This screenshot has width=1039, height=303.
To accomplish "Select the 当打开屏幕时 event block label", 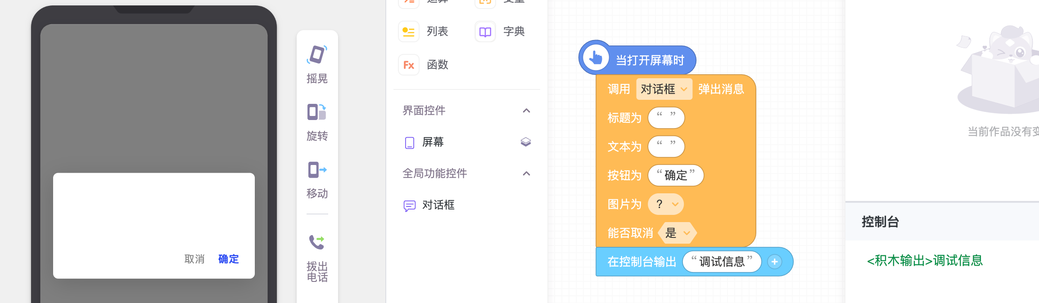I will tap(650, 60).
